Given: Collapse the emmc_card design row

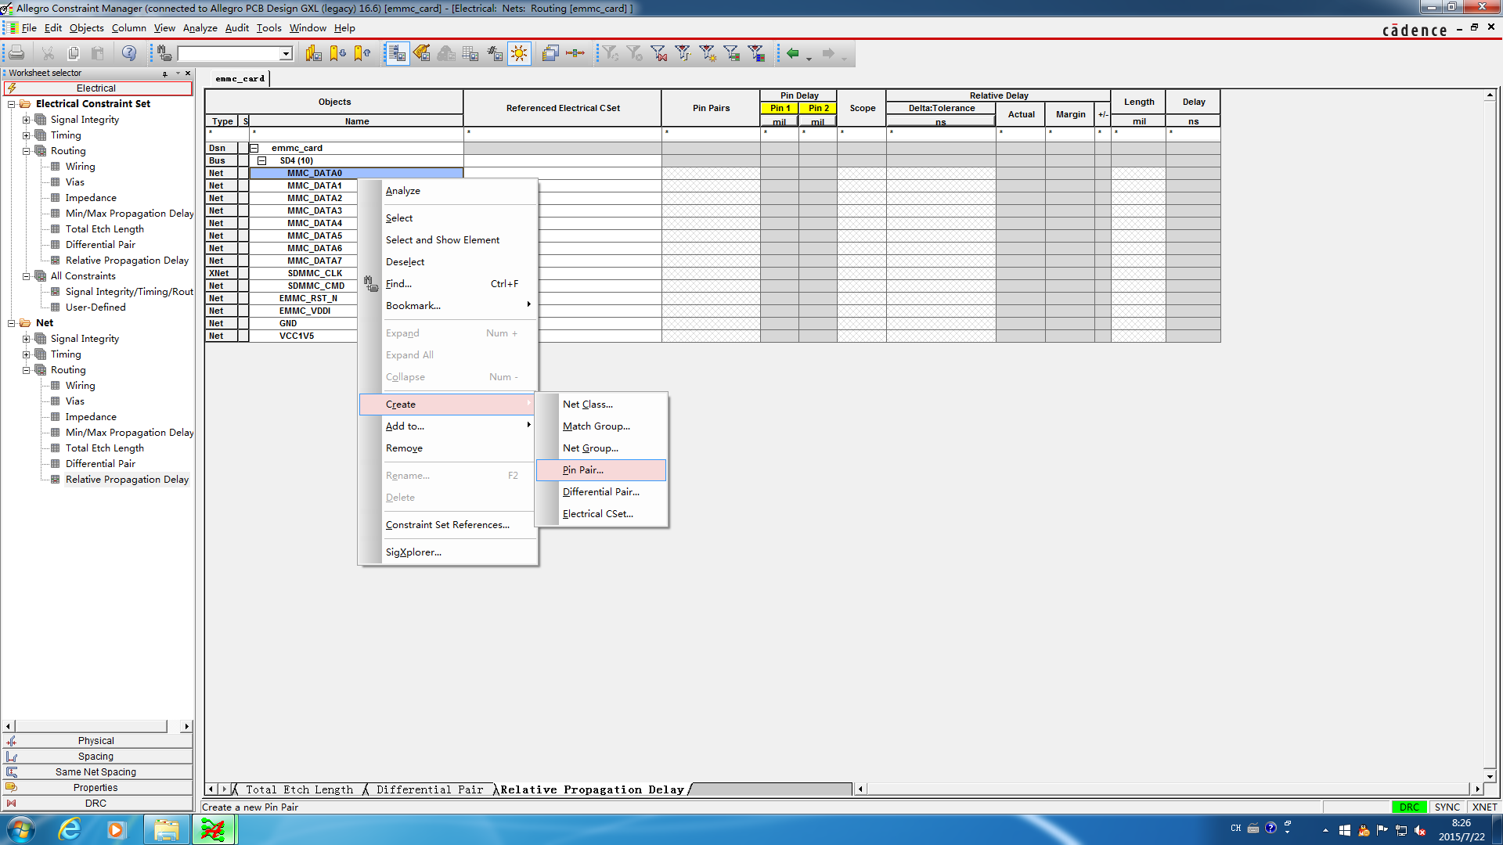Looking at the screenshot, I should pyautogui.click(x=254, y=148).
